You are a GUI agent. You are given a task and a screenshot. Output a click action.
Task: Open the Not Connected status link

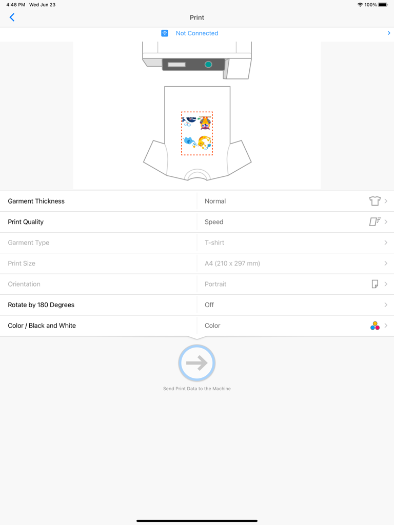click(x=197, y=33)
